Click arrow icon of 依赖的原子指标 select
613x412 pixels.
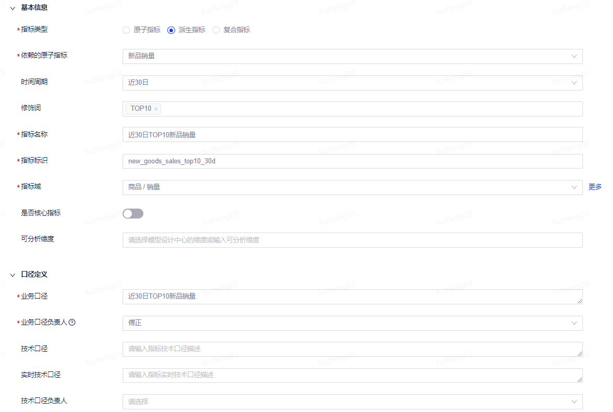[574, 56]
